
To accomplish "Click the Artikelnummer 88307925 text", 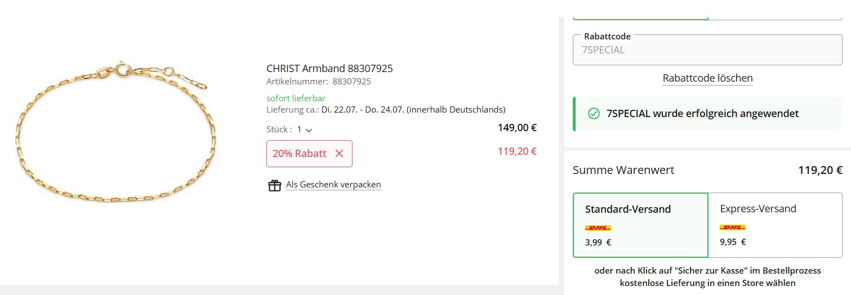I will (x=318, y=82).
